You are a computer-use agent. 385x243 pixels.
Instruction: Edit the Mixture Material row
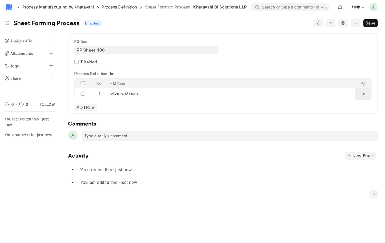pos(363,94)
